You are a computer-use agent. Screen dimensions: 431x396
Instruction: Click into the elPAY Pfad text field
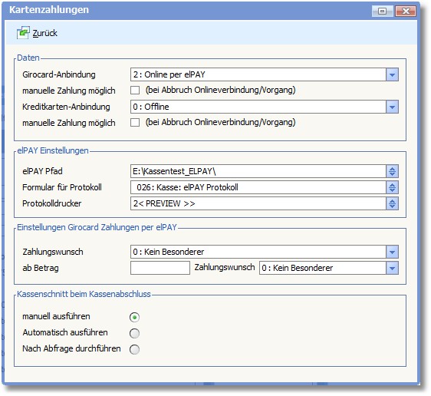258,171
